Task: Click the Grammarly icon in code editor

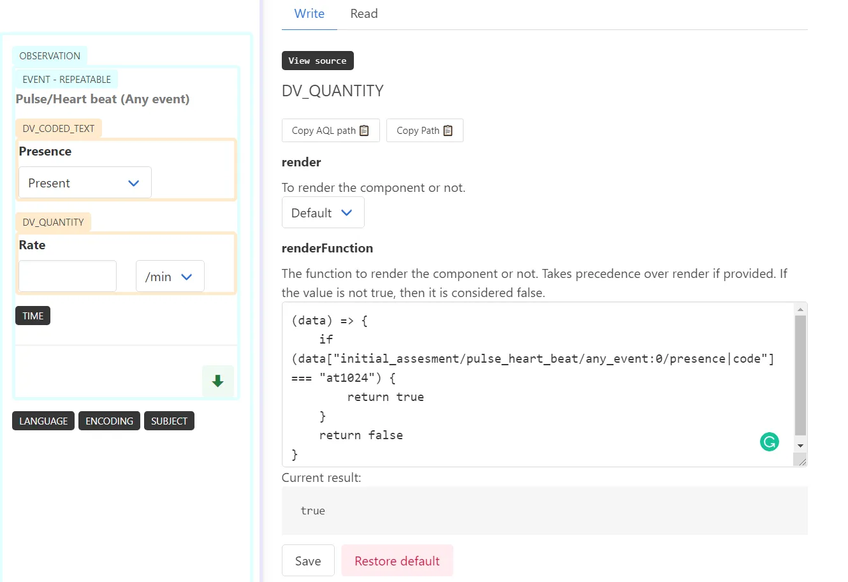Action: point(770,442)
